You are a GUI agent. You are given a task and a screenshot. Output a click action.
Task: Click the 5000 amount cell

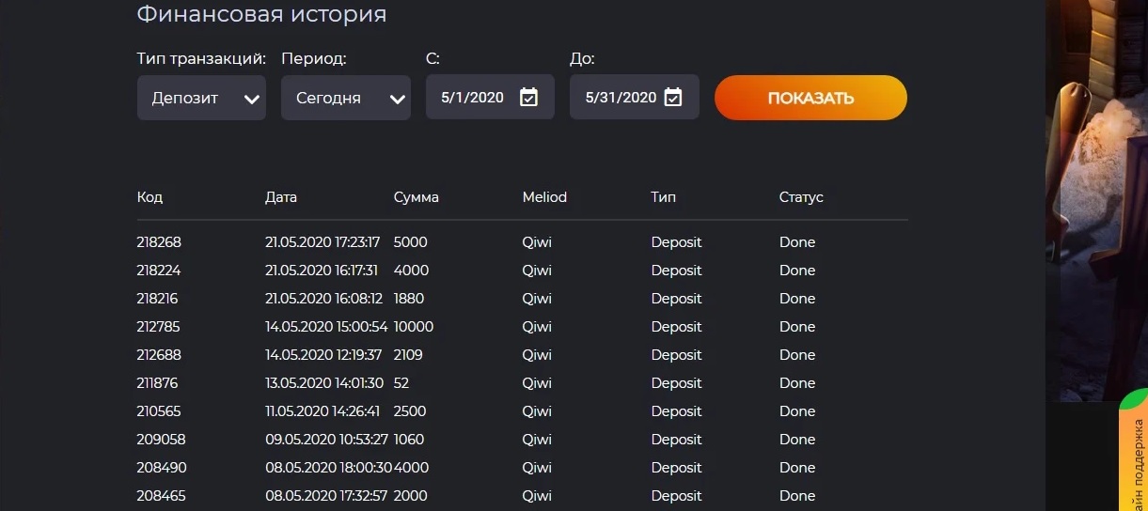click(411, 242)
